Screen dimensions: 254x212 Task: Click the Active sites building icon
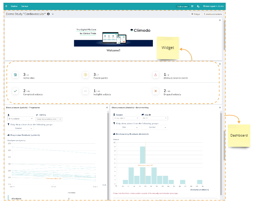[15, 75]
